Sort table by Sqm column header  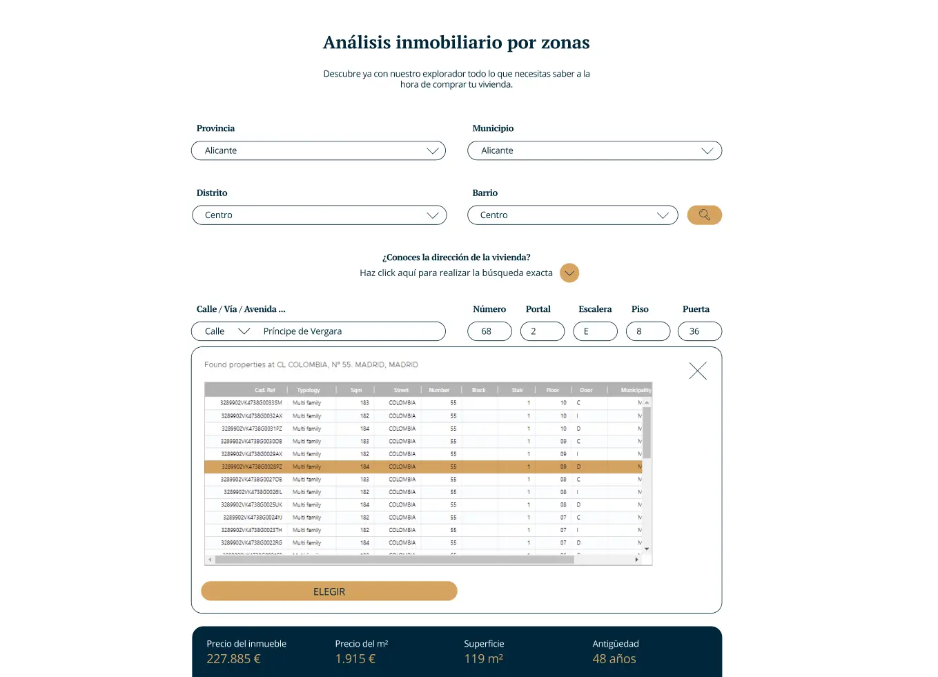[x=356, y=391]
